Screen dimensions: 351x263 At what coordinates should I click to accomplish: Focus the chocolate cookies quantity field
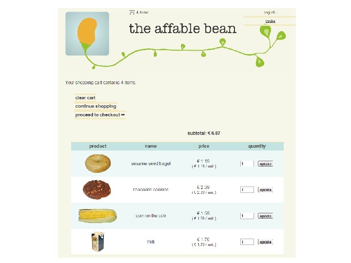[247, 189]
